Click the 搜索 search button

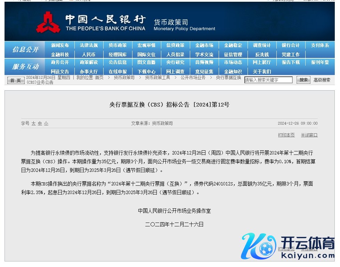click(303, 80)
